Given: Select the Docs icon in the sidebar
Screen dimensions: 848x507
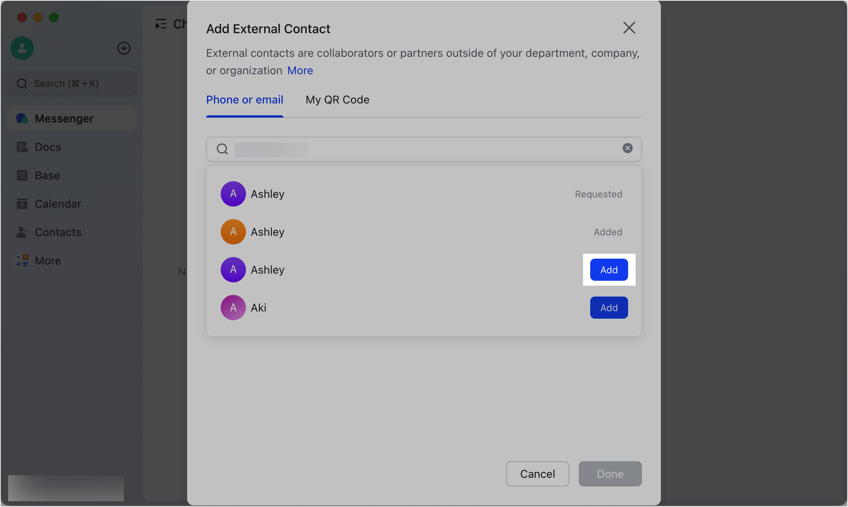Looking at the screenshot, I should tap(22, 146).
